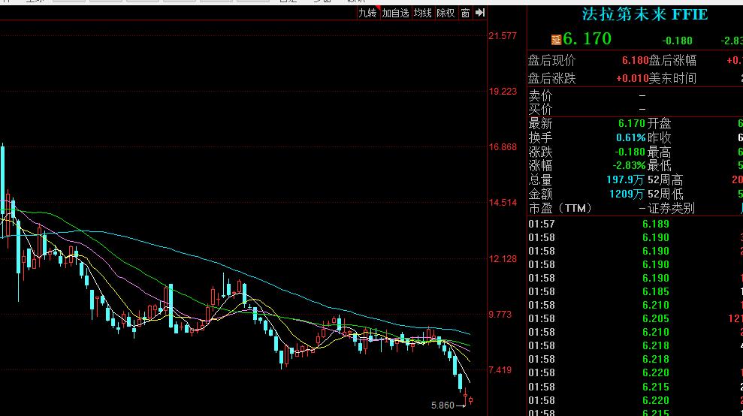Select the latest candlestick on the chart
This screenshot has height=416, width=743.
(x=470, y=401)
